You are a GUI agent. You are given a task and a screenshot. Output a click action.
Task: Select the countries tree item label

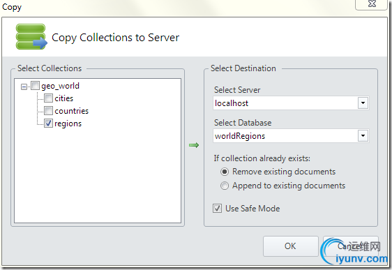click(72, 111)
